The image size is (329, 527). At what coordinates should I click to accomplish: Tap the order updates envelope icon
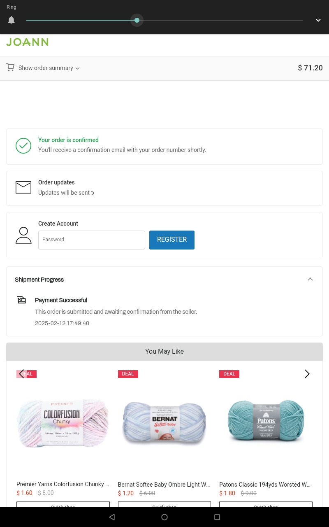pos(23,187)
